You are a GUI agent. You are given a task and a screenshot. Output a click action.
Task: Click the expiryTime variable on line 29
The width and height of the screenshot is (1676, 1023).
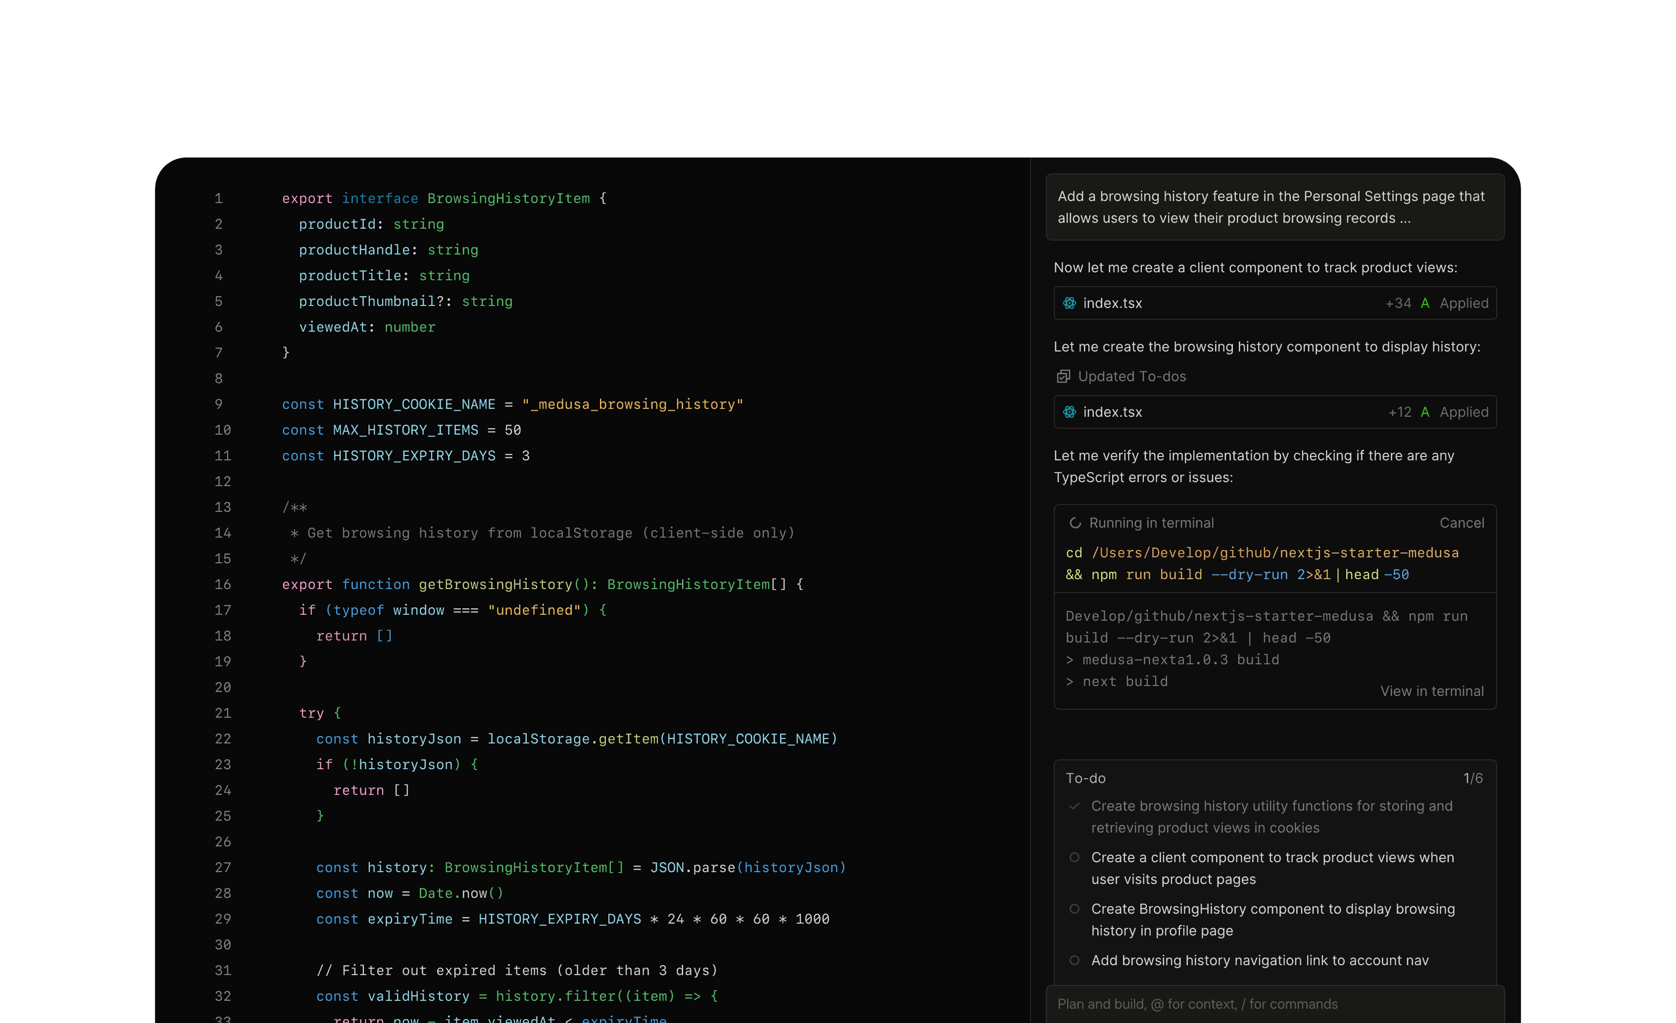(x=410, y=920)
